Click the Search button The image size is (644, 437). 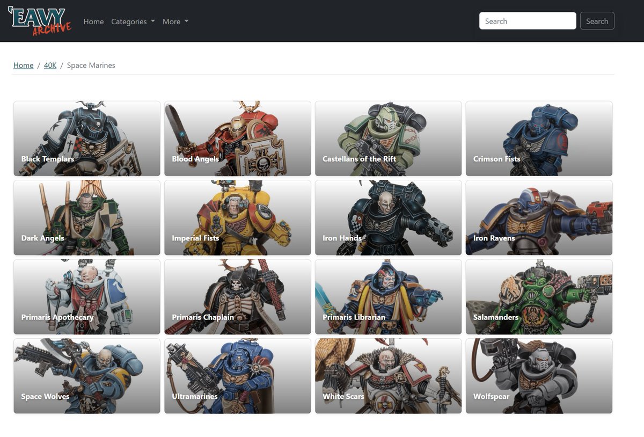[597, 21]
